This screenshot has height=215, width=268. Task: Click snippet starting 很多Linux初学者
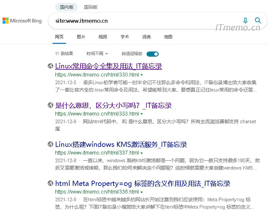click(156, 86)
